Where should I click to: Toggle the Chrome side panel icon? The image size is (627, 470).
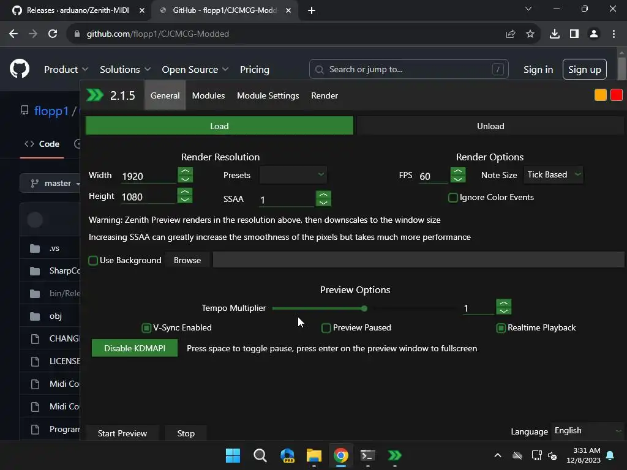pos(574,34)
